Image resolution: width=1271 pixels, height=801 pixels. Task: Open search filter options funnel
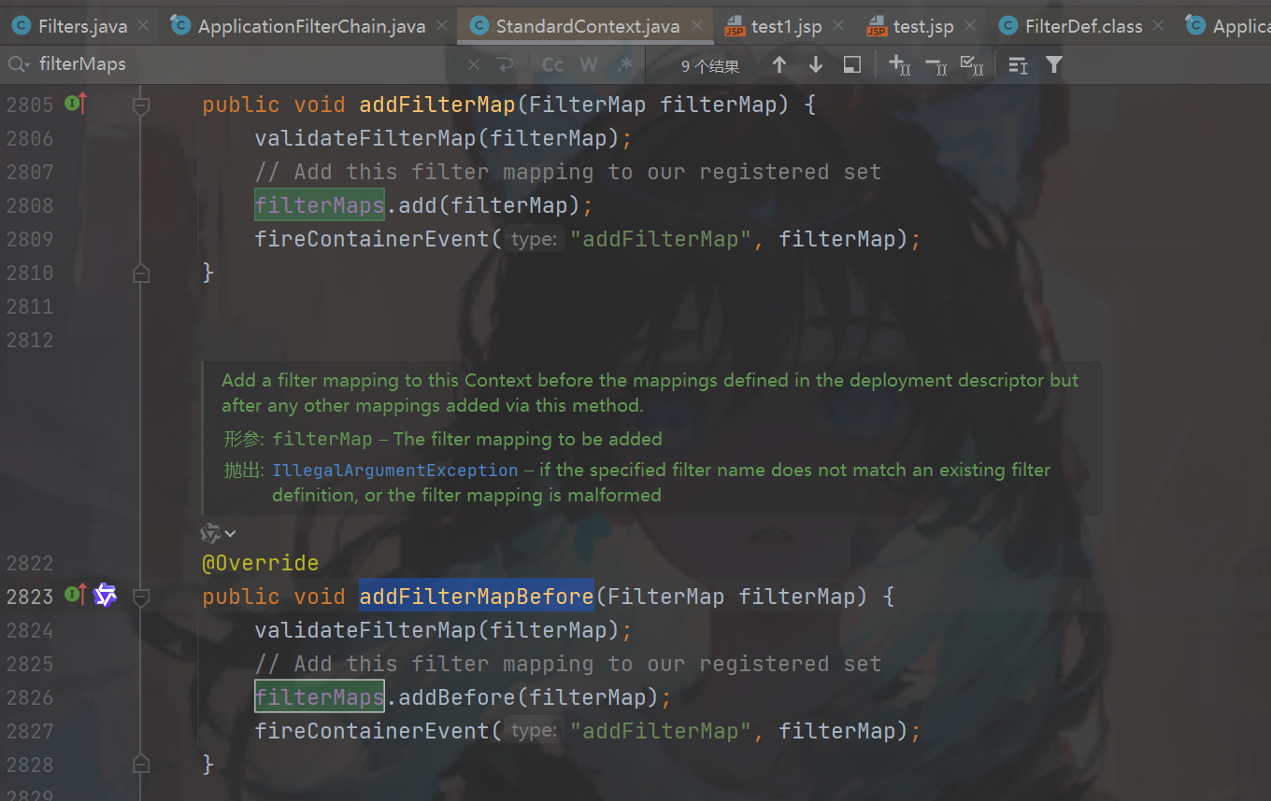click(x=1054, y=64)
